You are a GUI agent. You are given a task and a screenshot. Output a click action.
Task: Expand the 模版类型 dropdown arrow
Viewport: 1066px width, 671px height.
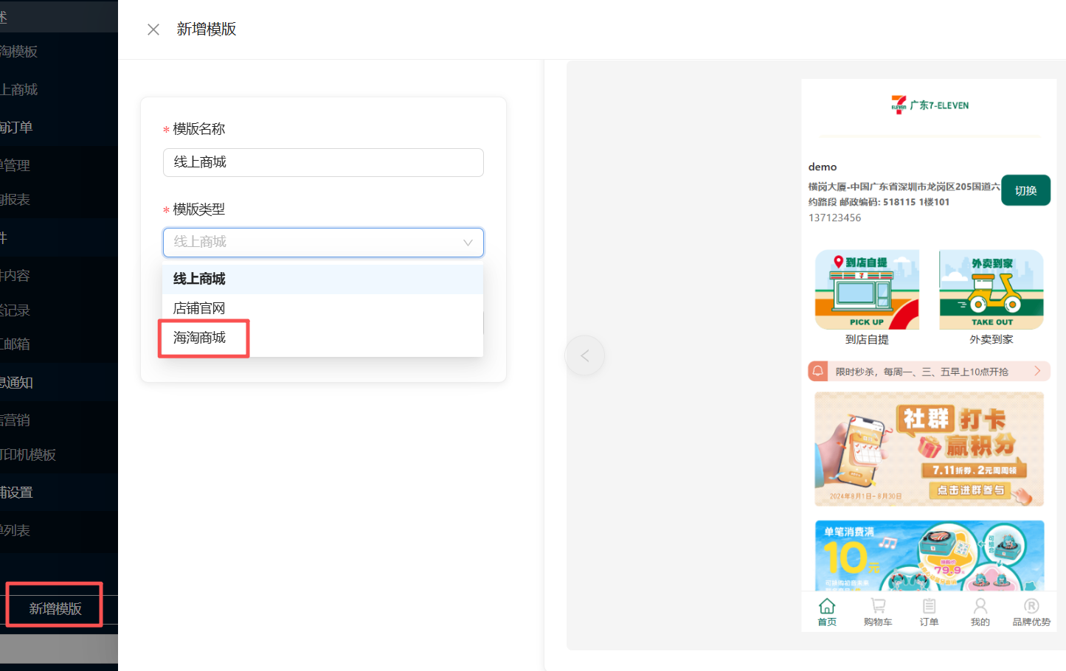468,243
